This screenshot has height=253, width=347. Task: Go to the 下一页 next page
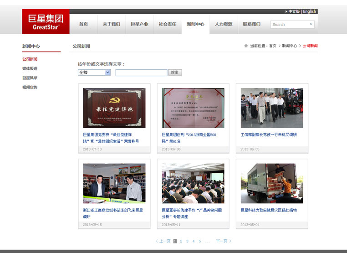click(x=223, y=241)
